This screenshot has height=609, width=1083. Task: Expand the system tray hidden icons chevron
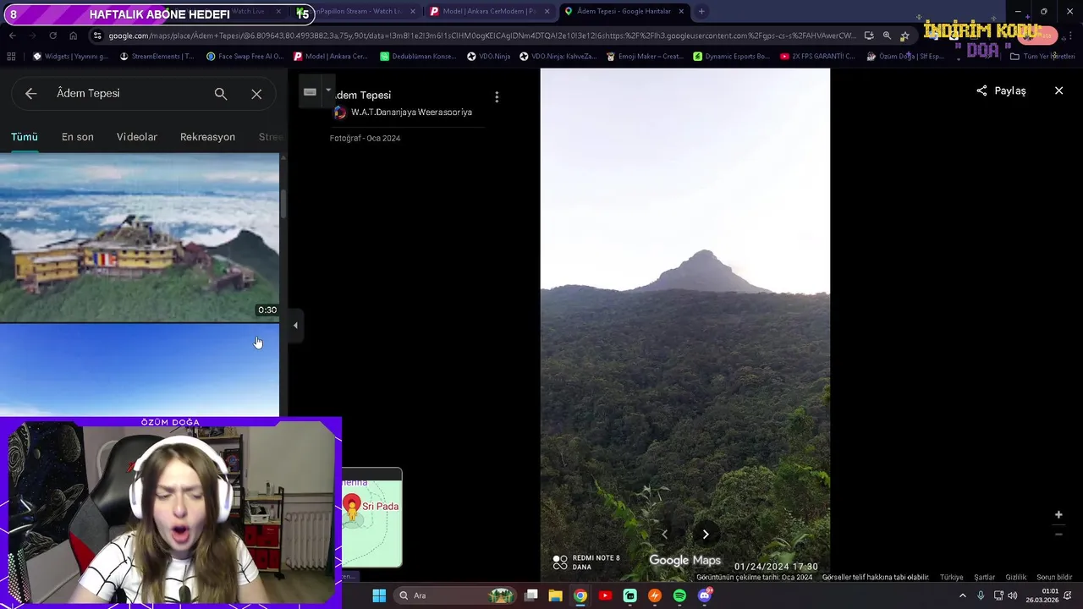click(x=962, y=595)
